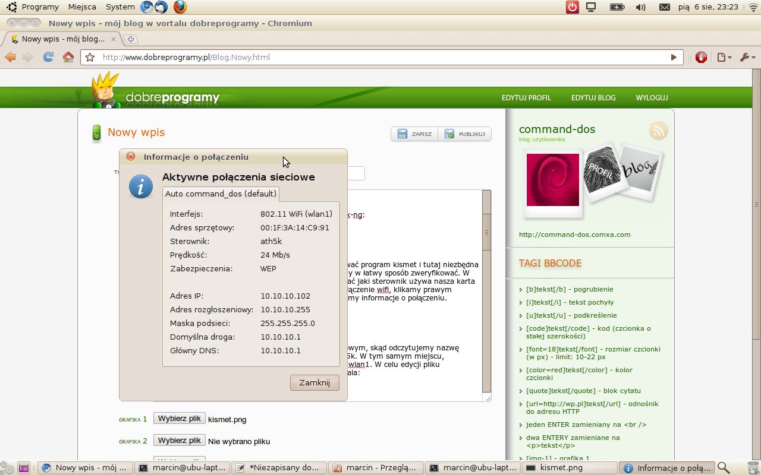
Task: Click the ath5k driver value
Action: 271,241
